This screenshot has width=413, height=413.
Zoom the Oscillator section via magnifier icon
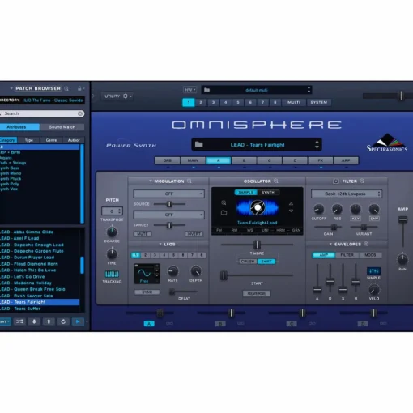pos(276,181)
